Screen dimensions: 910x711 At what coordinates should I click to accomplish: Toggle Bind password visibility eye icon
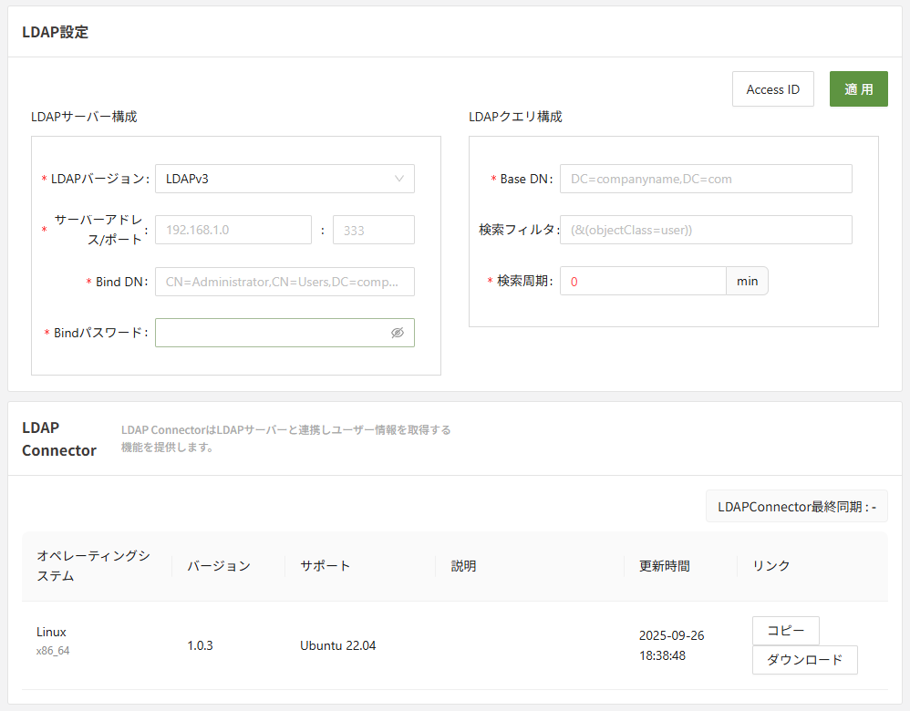(397, 333)
